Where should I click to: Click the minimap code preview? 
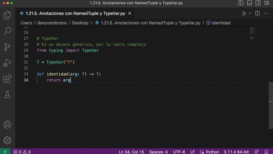[254, 33]
